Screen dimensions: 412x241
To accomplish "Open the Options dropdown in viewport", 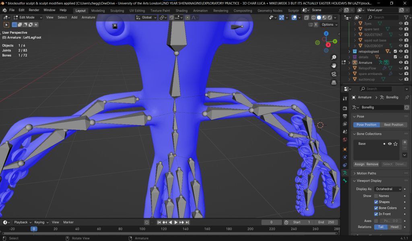I will point(330,24).
